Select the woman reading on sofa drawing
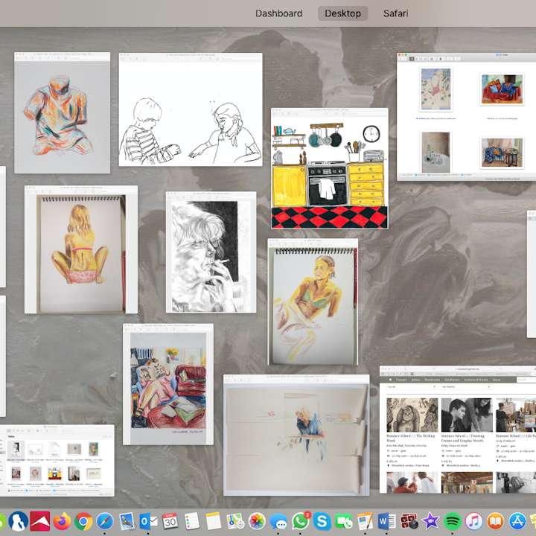The height and width of the screenshot is (536, 536). [x=167, y=385]
